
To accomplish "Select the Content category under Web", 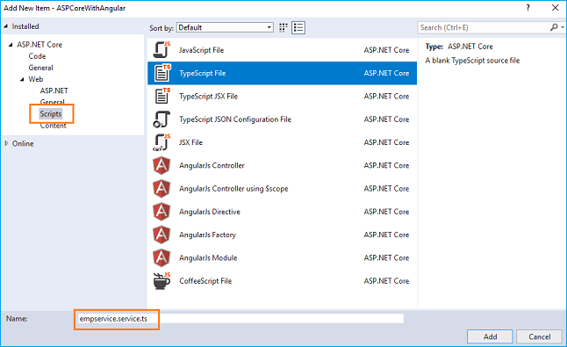I will 54,126.
